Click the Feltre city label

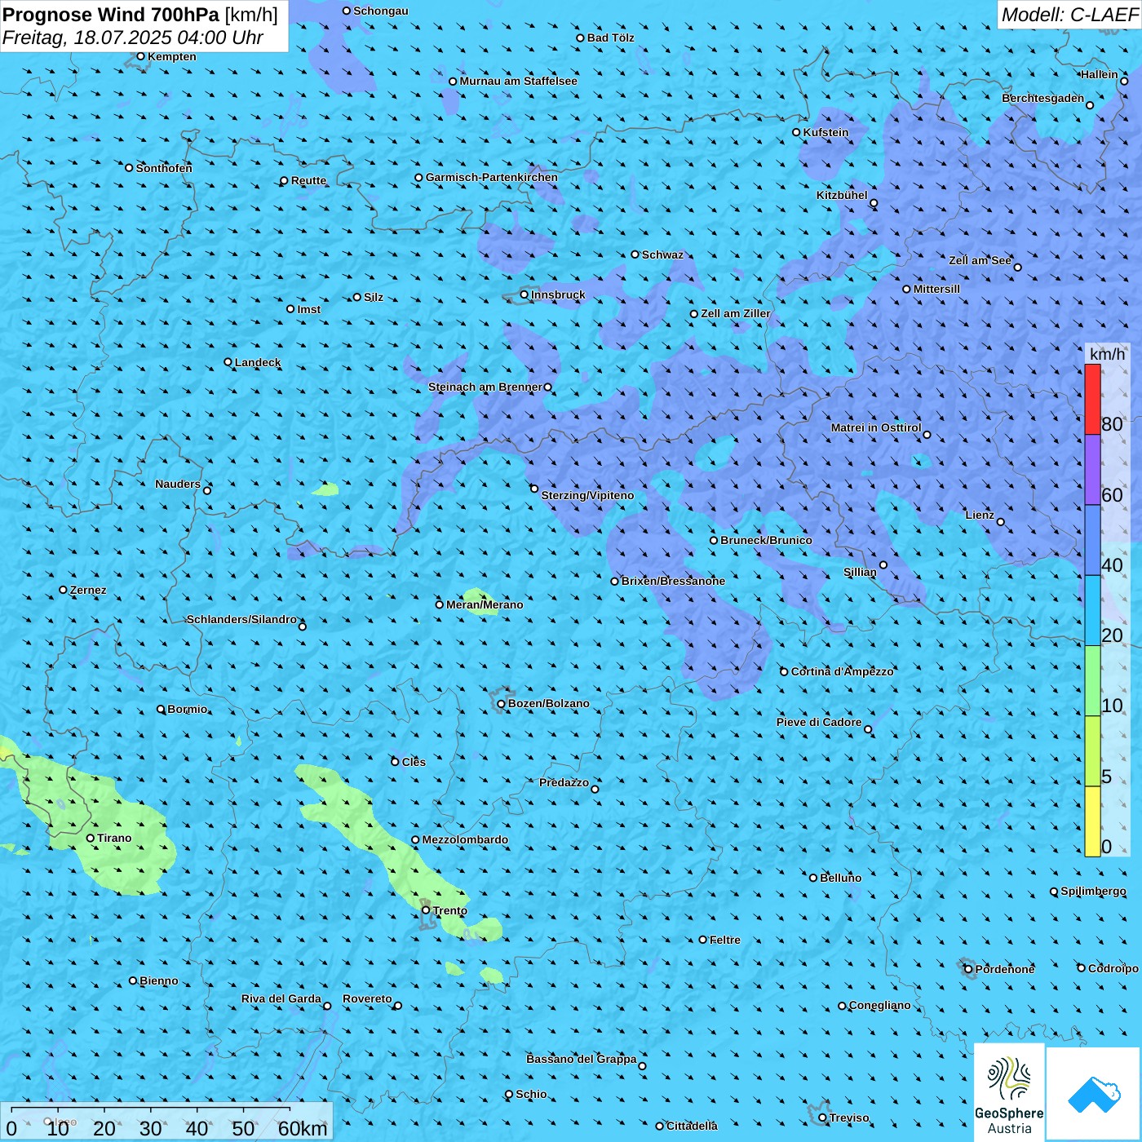tap(725, 940)
